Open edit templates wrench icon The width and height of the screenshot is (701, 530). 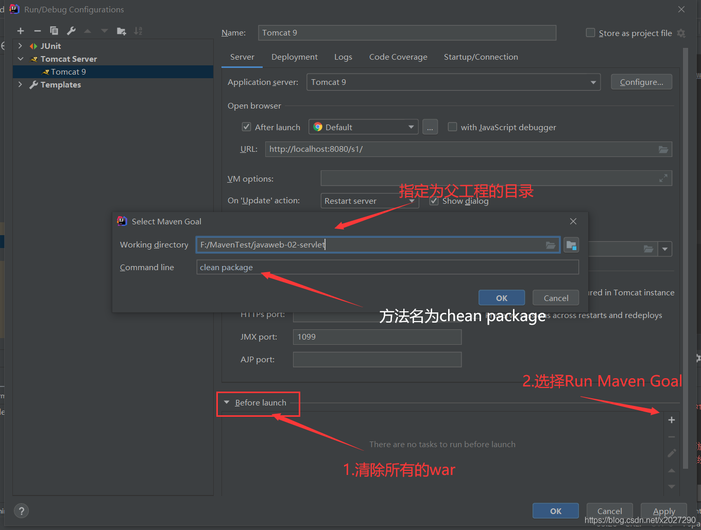click(71, 31)
